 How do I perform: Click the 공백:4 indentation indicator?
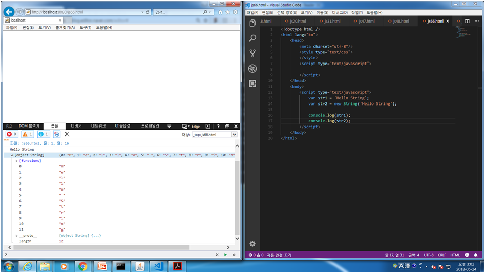pos(413,255)
